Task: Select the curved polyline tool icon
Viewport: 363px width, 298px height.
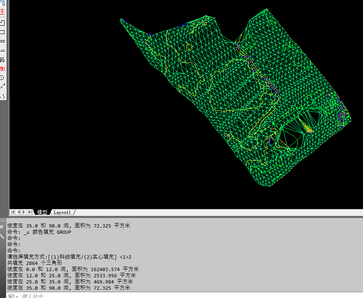Action: (3, 96)
